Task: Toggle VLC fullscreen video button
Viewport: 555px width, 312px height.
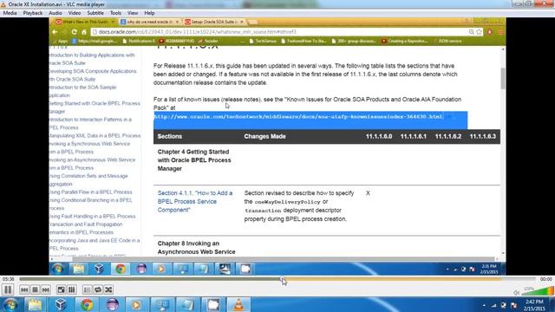Action: (62, 289)
